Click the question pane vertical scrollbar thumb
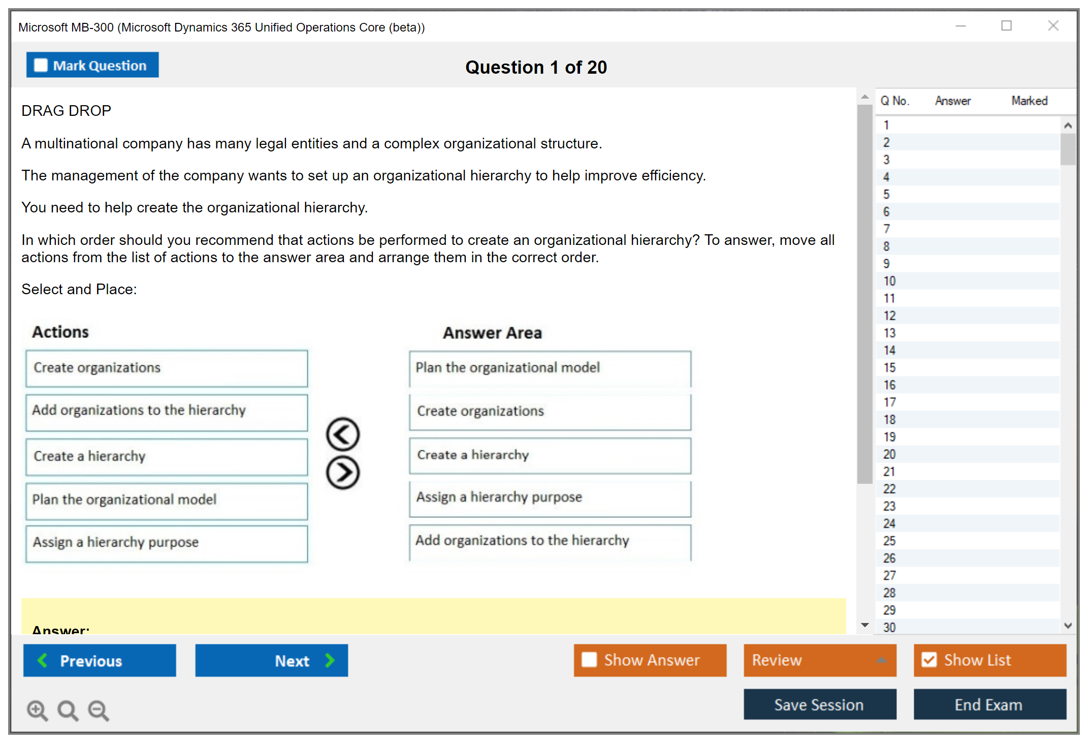This screenshot has width=1092, height=747. click(864, 295)
